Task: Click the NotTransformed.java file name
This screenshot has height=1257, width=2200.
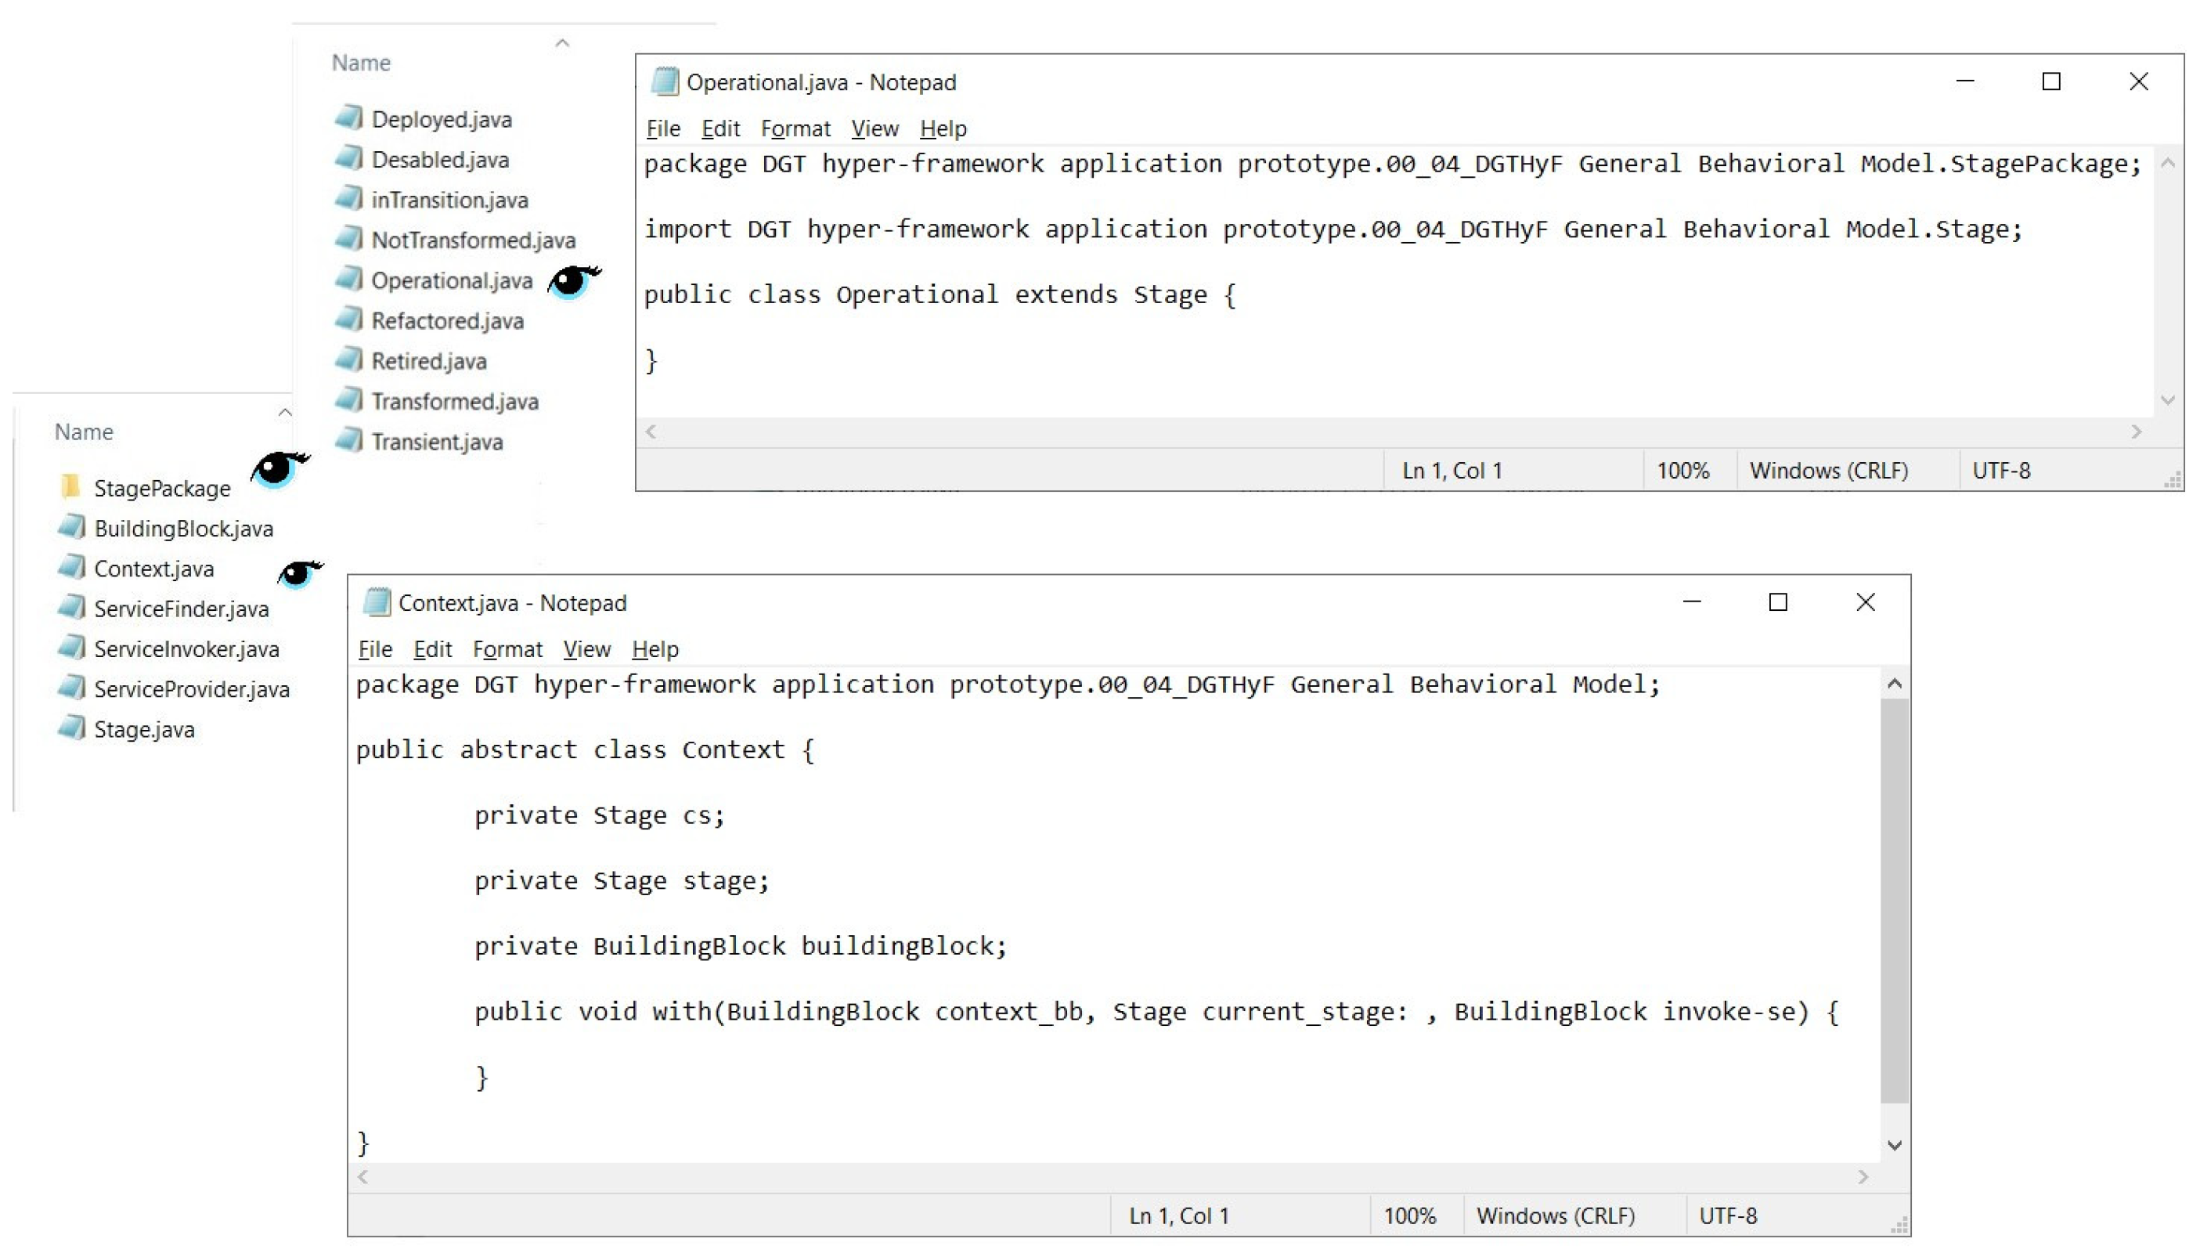Action: pos(473,240)
